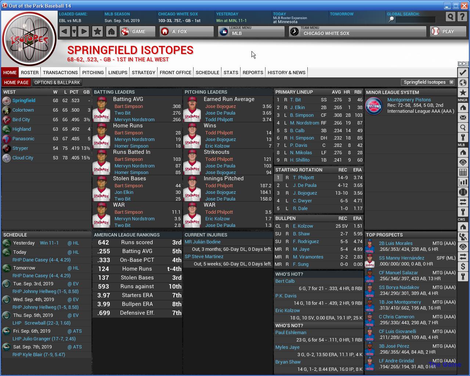Go to the home screen via top toolbar house icon
470x376 pixels.
(111, 32)
